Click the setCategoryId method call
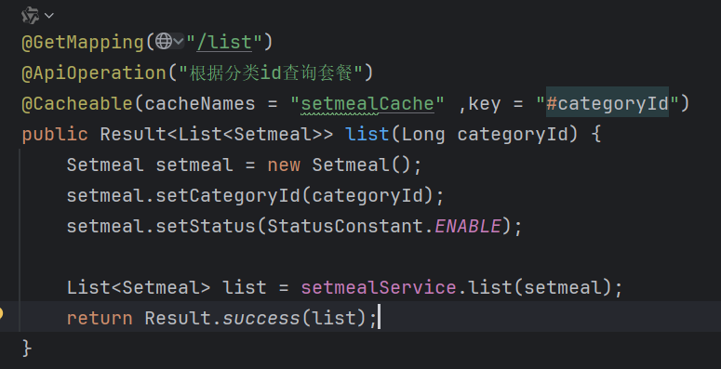Viewport: 721px width, 369px height. (x=228, y=196)
